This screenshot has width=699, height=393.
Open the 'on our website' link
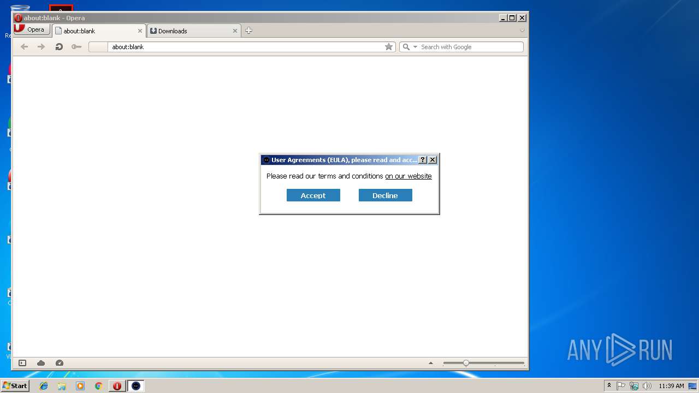(408, 176)
